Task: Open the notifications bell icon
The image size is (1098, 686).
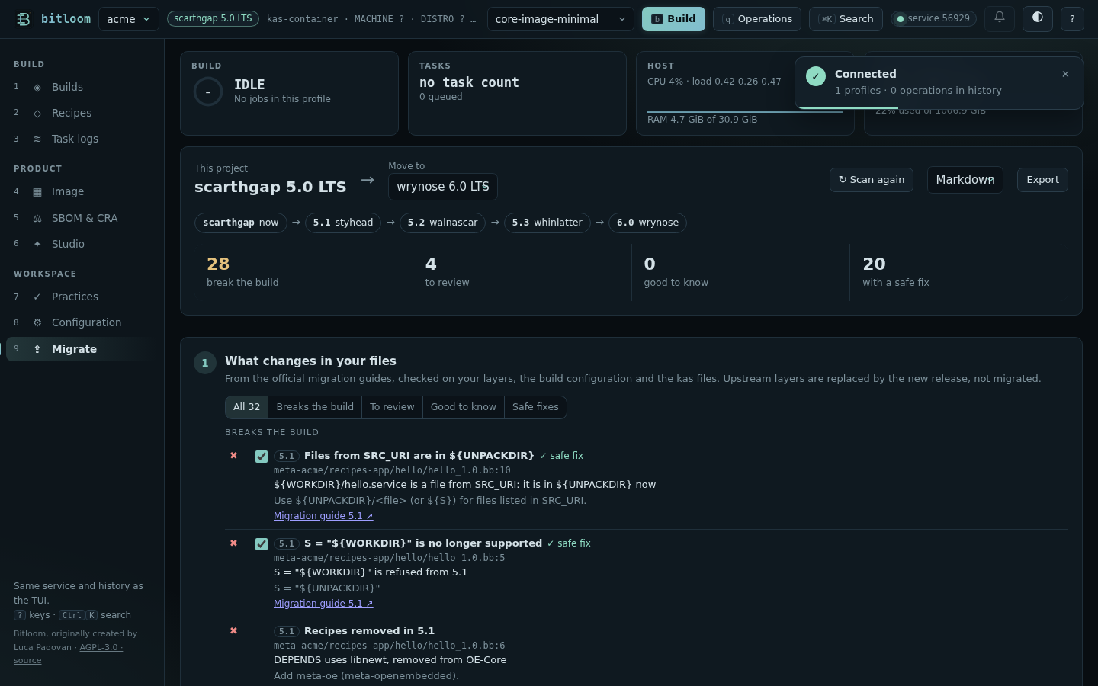Action: [1000, 18]
